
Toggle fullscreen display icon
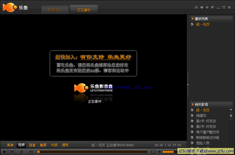coord(153,152)
